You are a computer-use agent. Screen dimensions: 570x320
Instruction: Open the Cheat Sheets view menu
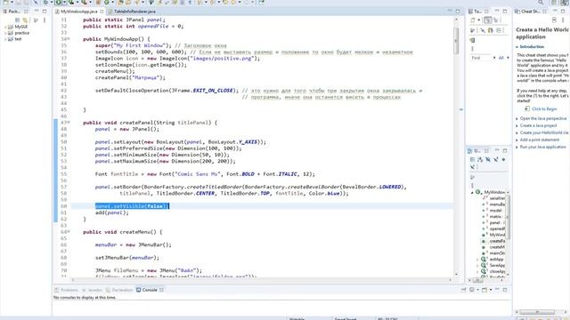pos(563,20)
